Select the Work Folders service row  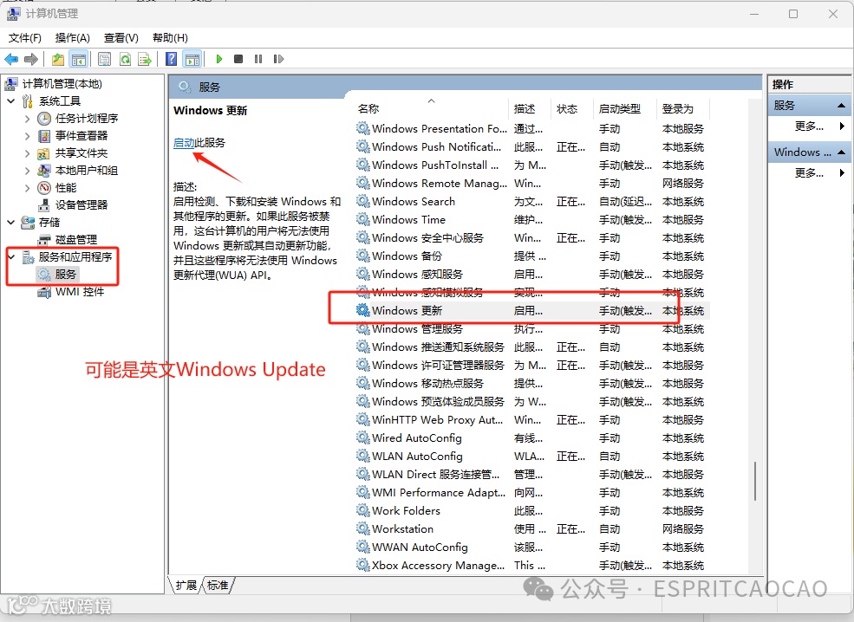click(x=532, y=510)
